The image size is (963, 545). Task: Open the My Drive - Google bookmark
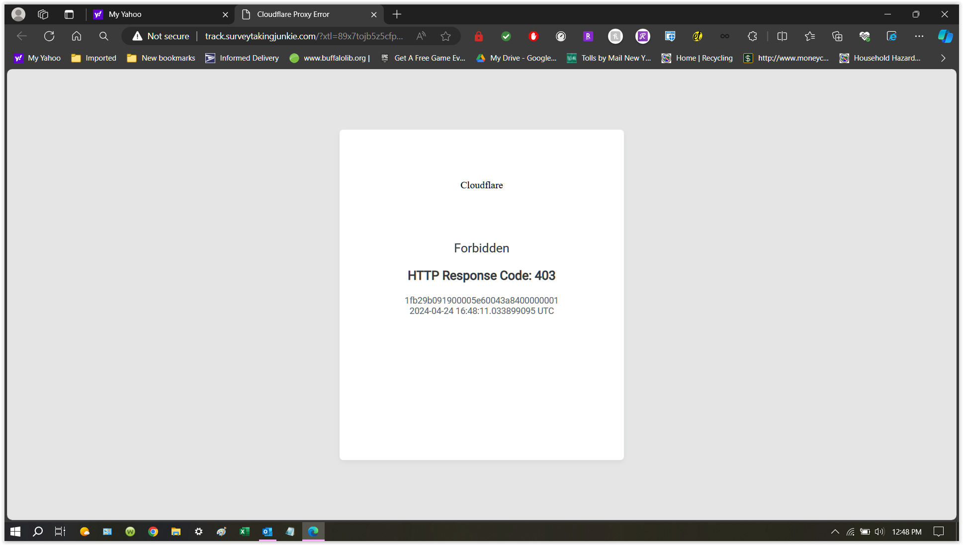tap(517, 58)
